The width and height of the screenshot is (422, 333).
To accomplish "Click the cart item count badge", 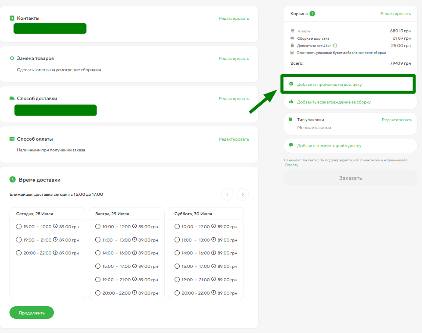I will (x=312, y=13).
